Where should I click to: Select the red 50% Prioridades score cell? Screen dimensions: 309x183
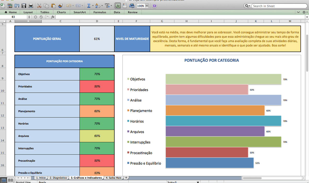[x=97, y=86]
